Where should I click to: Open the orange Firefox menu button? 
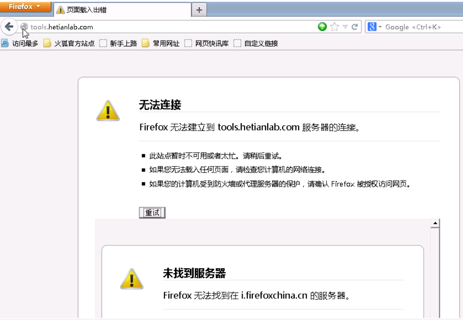(25, 7)
